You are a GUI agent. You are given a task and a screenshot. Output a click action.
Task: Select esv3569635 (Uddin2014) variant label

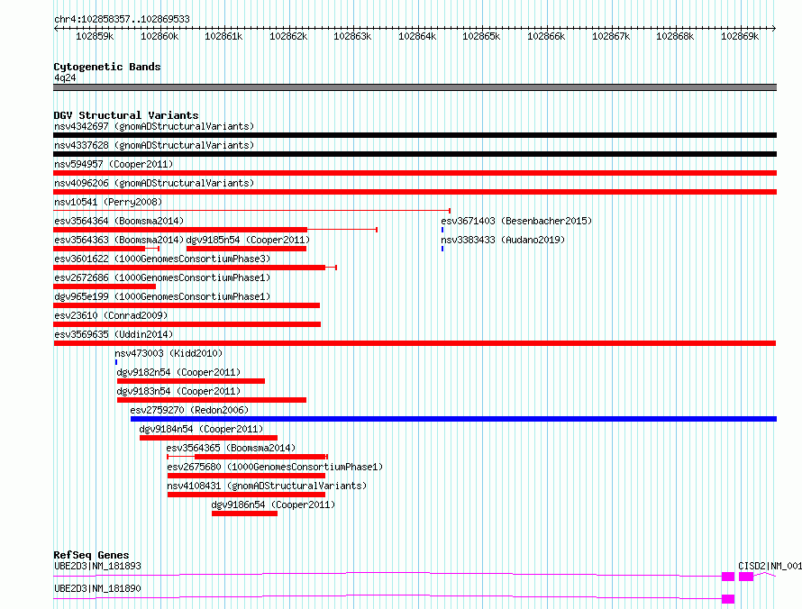(x=114, y=334)
